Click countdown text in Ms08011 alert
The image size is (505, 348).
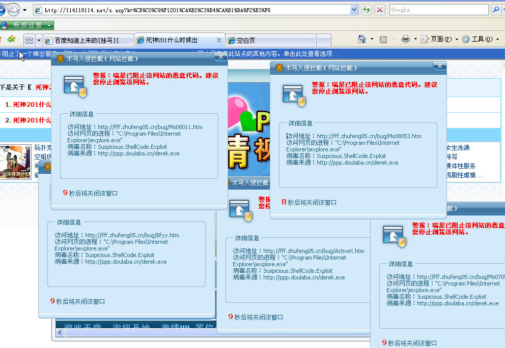90,193
